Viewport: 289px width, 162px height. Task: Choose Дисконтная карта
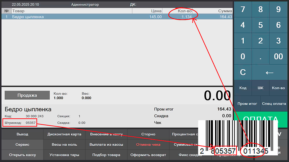tap(64, 134)
